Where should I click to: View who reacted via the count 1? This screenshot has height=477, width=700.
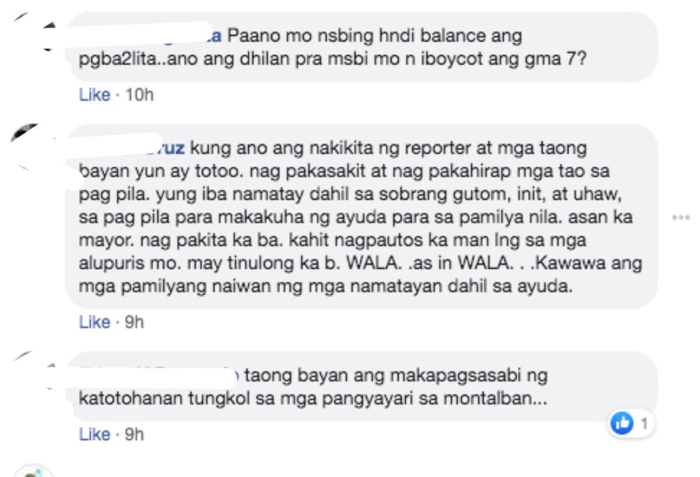coord(644,423)
